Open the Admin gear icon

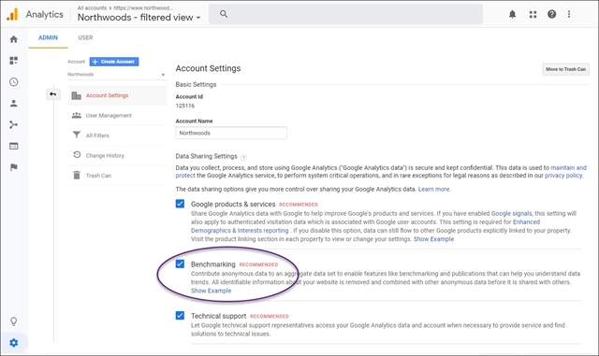(14, 343)
